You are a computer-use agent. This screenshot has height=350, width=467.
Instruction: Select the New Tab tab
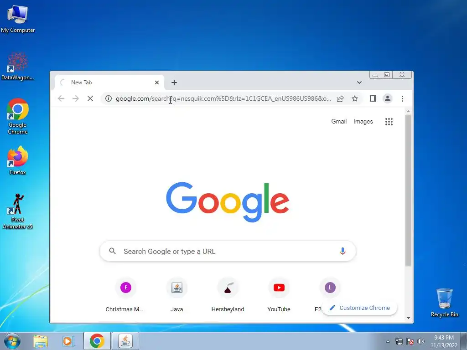[x=109, y=82]
